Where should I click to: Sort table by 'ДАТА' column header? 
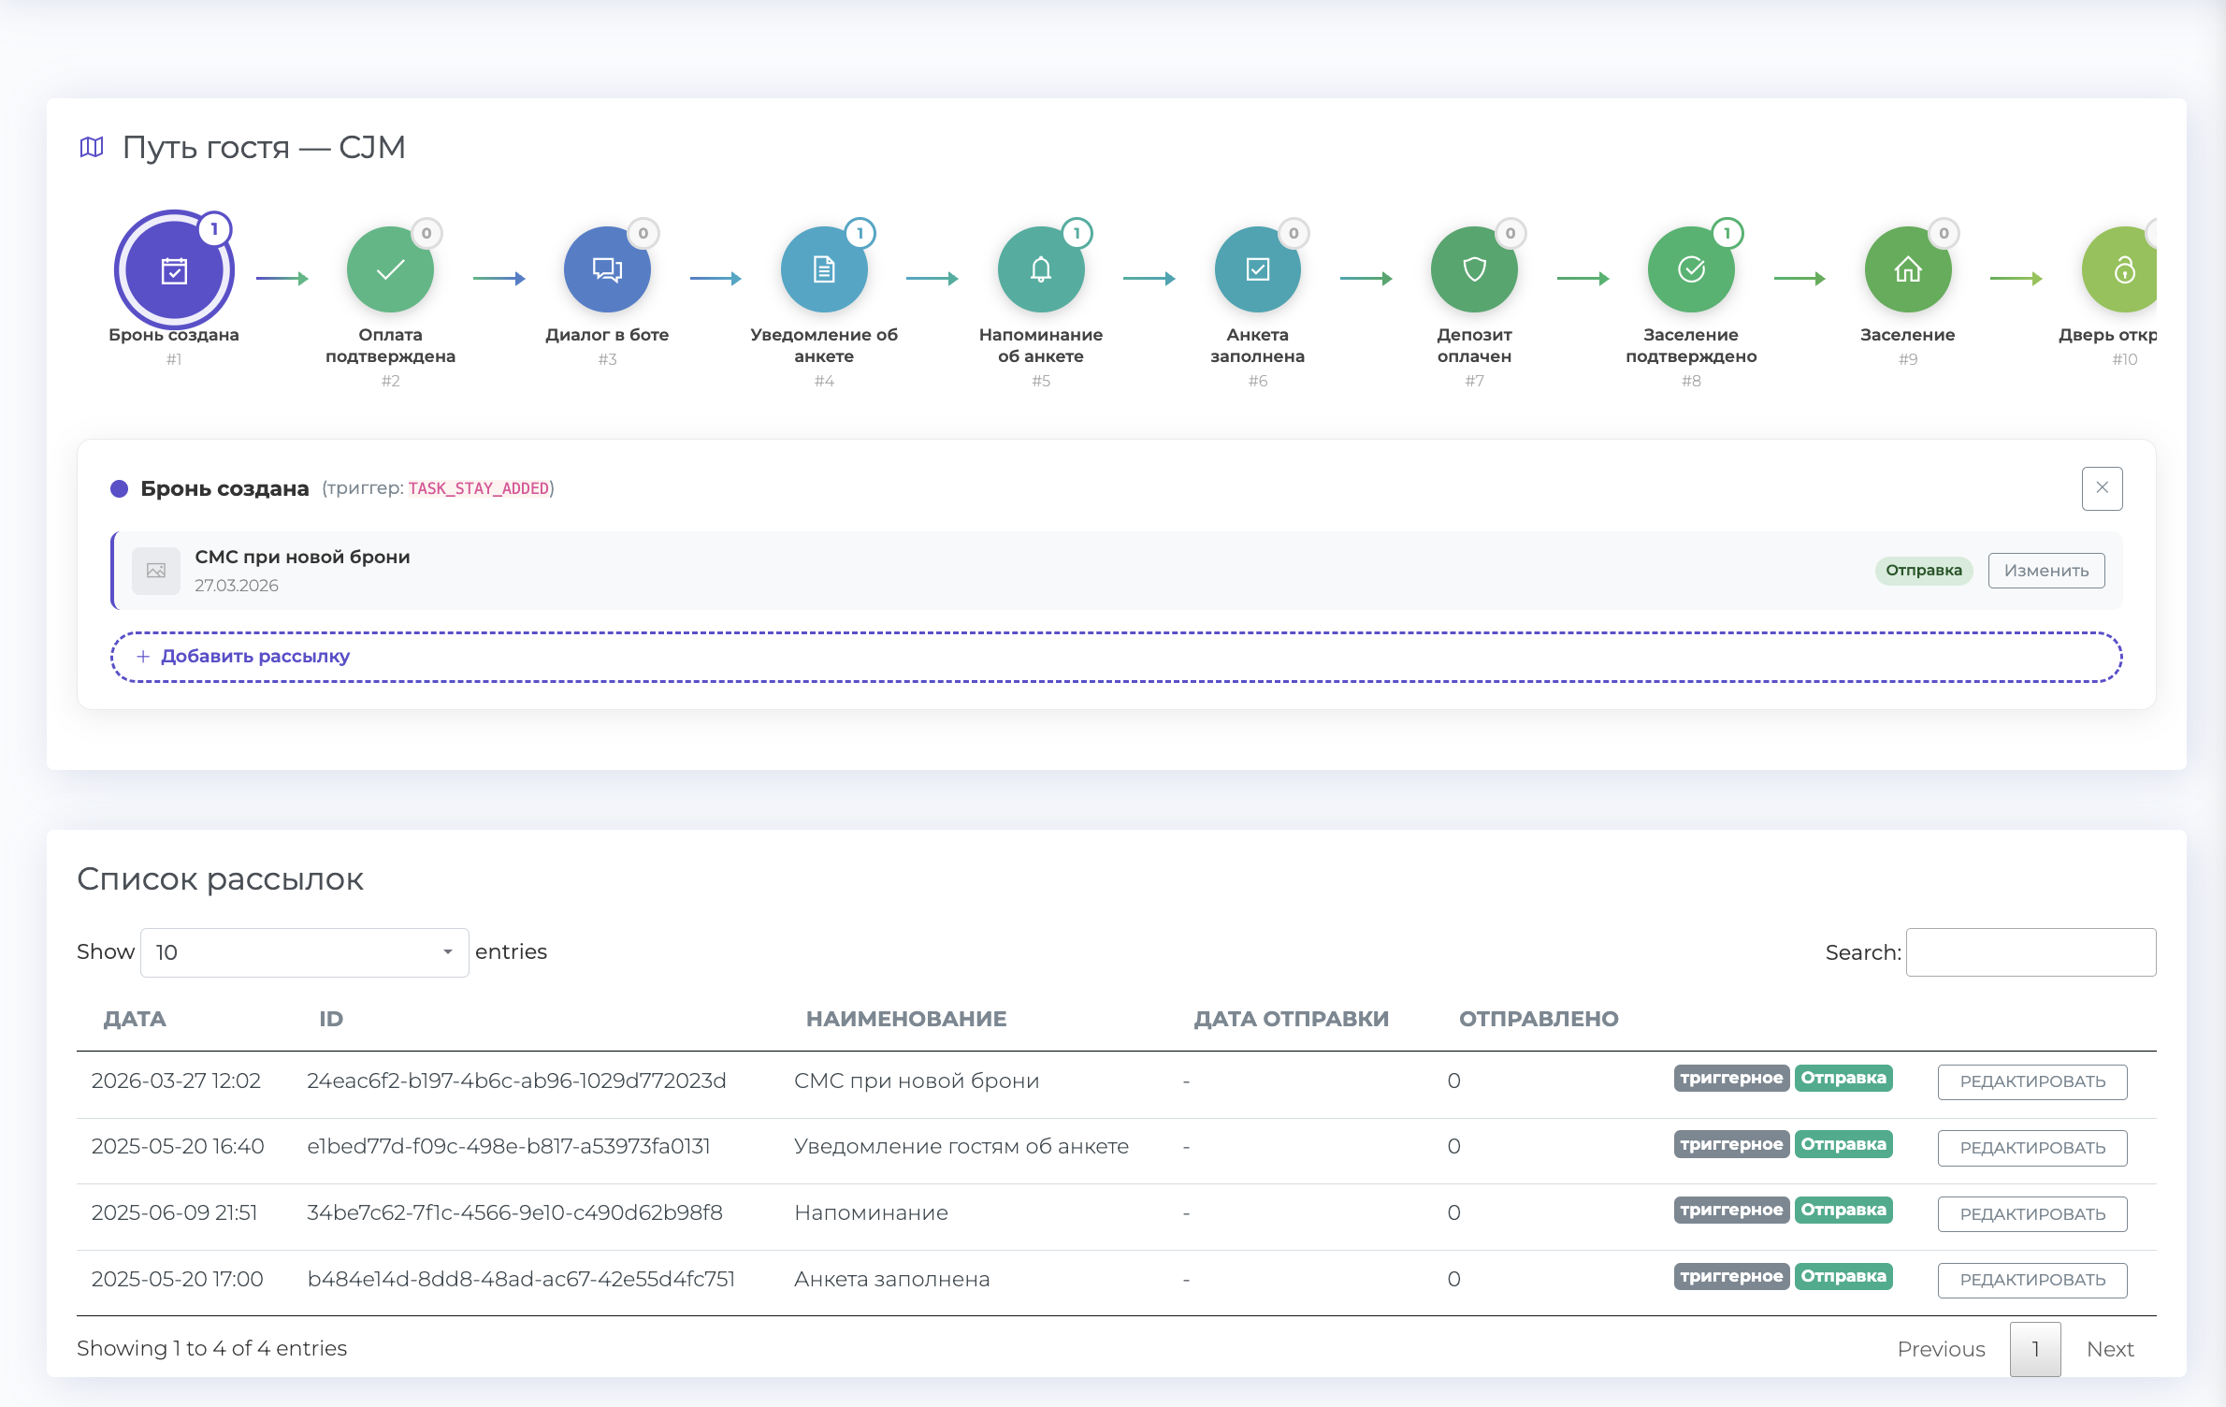(135, 1019)
